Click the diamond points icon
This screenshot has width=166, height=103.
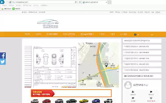coord(151,98)
